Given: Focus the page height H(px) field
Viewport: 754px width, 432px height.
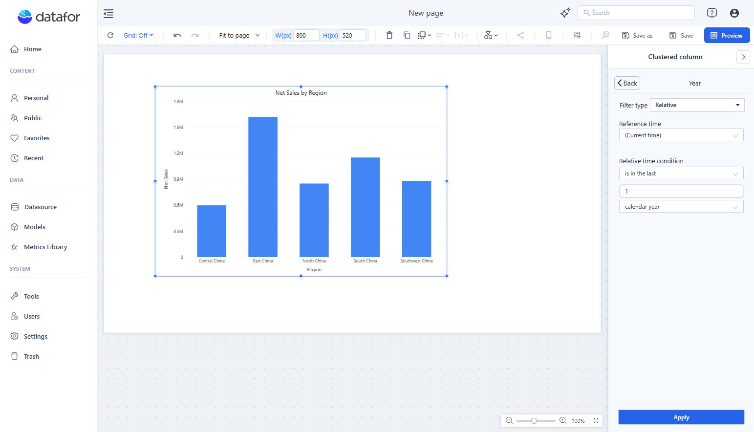Looking at the screenshot, I should pyautogui.click(x=352, y=35).
